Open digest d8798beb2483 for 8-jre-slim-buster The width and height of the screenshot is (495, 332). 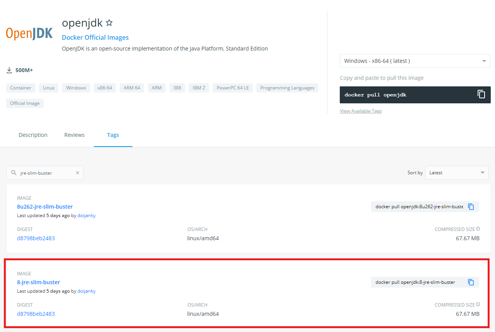pos(36,314)
